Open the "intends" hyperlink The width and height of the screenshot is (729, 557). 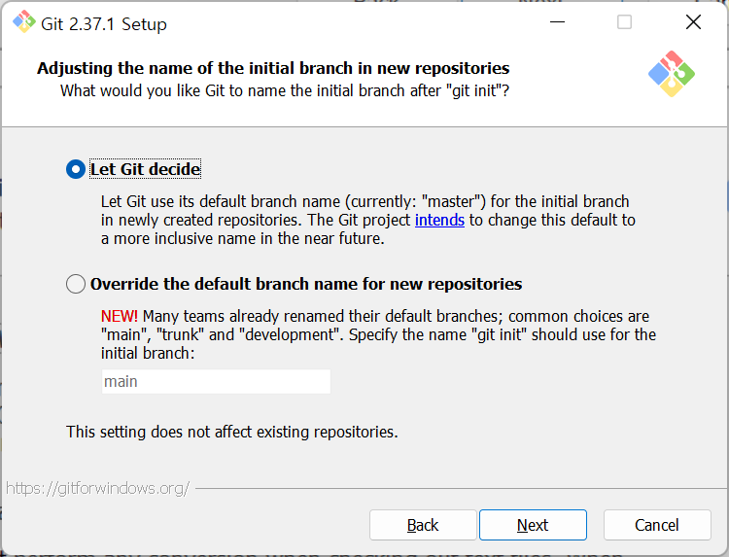[439, 220]
